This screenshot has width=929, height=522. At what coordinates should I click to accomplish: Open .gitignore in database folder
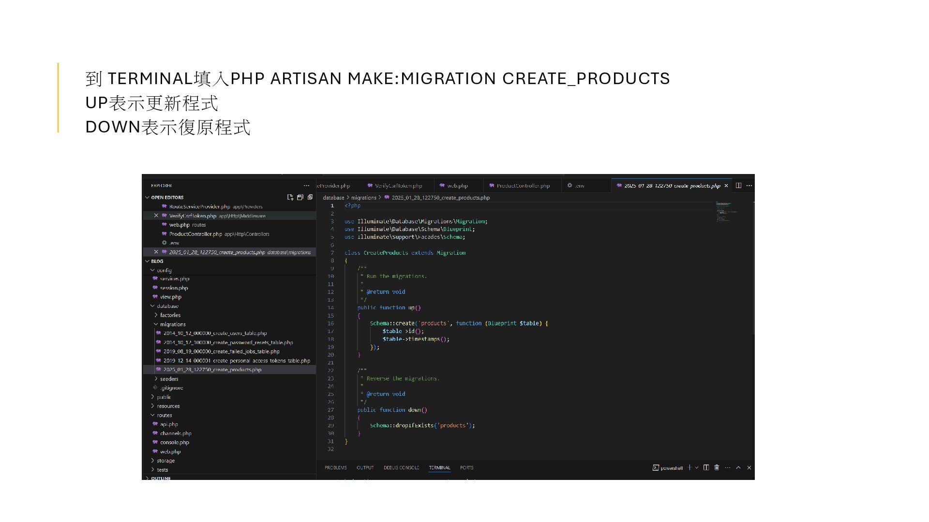230,388
